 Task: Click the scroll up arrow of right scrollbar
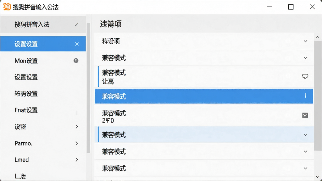tap(318, 37)
